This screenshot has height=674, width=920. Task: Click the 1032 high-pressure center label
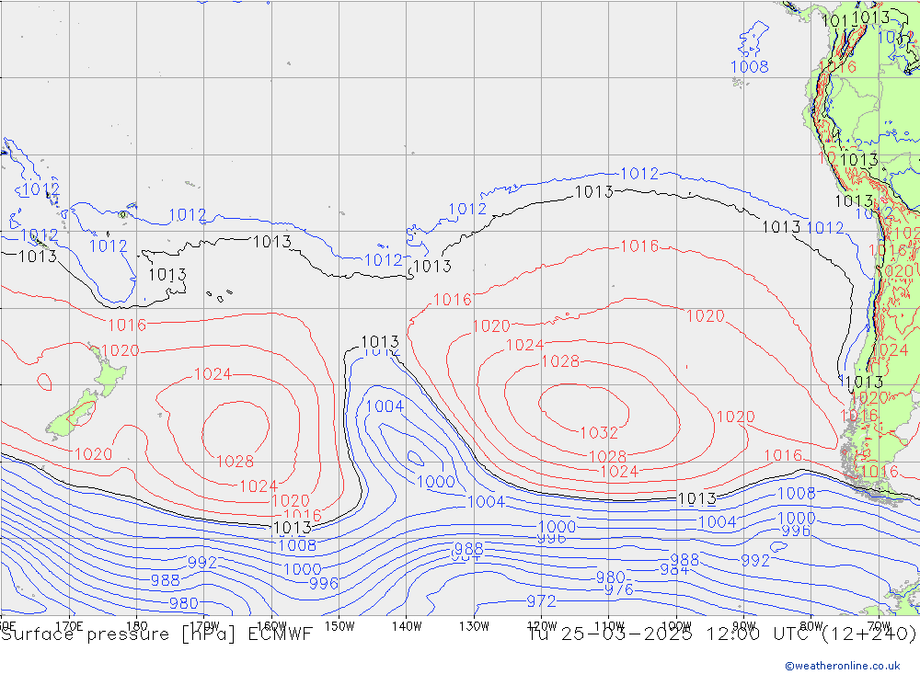(599, 433)
